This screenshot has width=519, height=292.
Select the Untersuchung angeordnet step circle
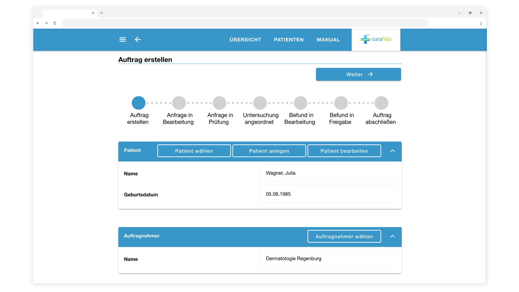(260, 103)
